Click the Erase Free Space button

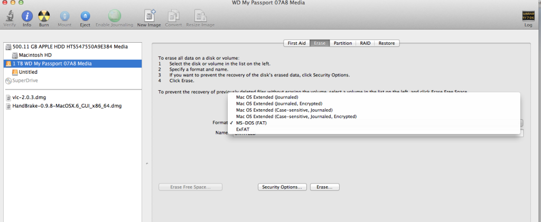point(190,187)
